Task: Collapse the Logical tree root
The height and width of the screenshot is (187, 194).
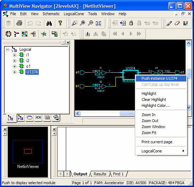Action: pyautogui.click(x=7, y=50)
